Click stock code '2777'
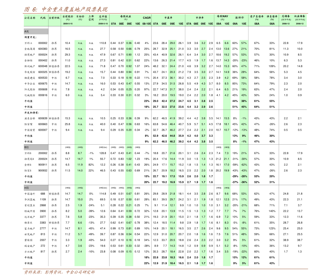 coord(43,229)
